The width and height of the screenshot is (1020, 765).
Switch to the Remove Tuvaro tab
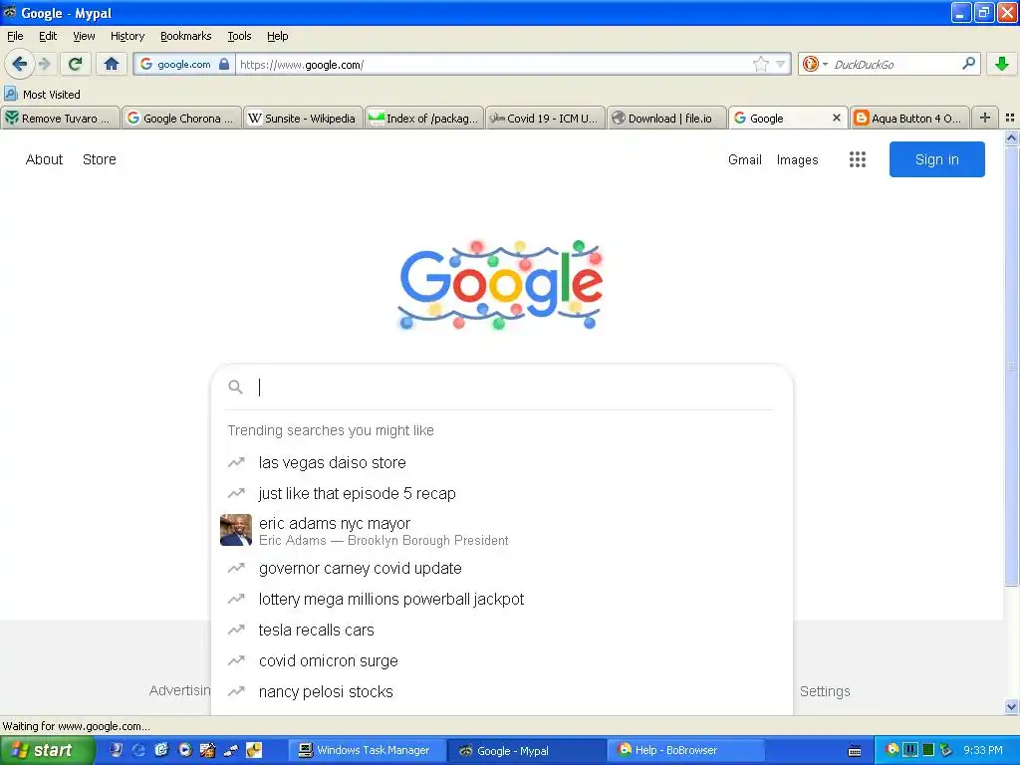point(61,118)
